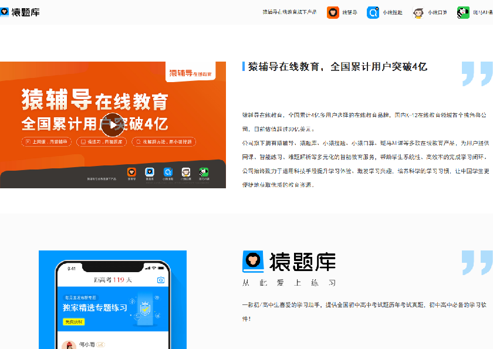
Task: Click the 小猿口算 text link in the header
Action: point(437,12)
